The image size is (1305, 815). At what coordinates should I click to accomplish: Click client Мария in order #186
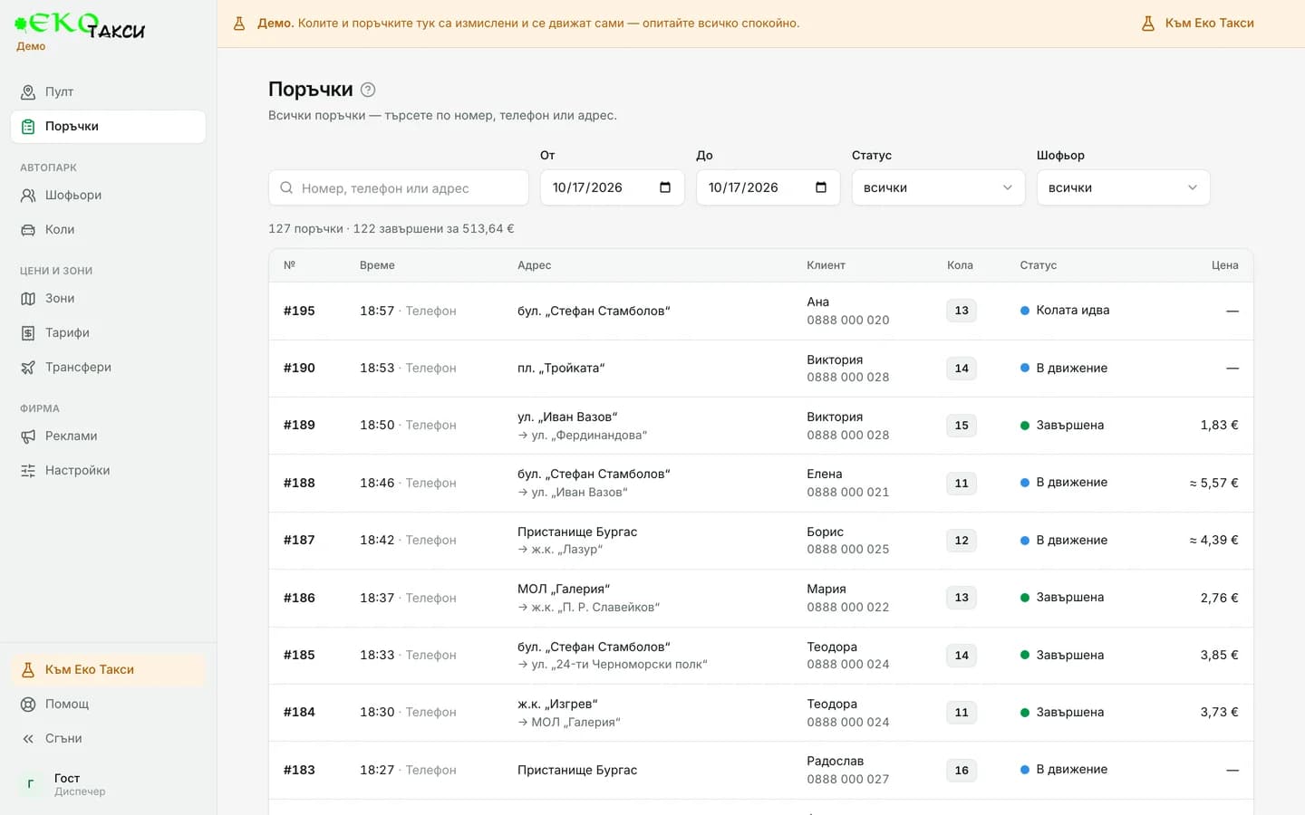pos(826,589)
